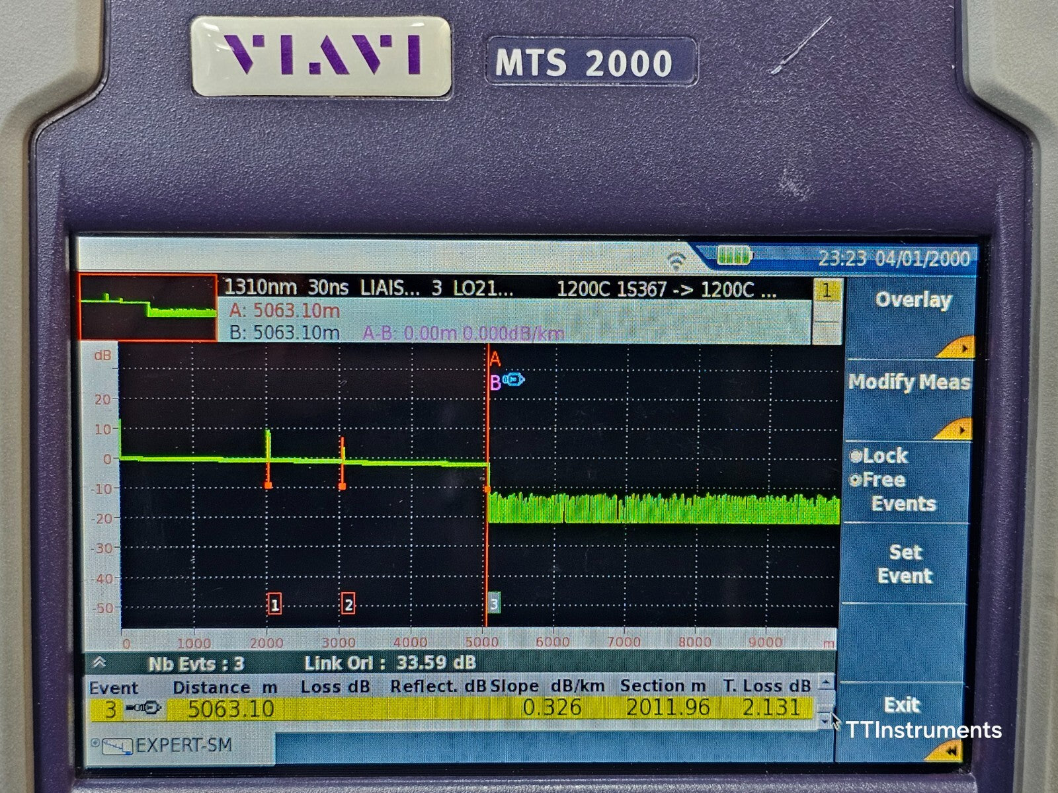This screenshot has width=1058, height=793.
Task: Toggle the Events option on the side panel
Action: [906, 503]
